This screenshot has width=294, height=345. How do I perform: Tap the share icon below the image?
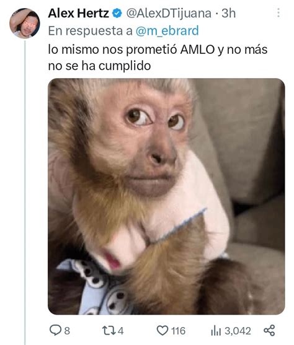[x=269, y=331]
